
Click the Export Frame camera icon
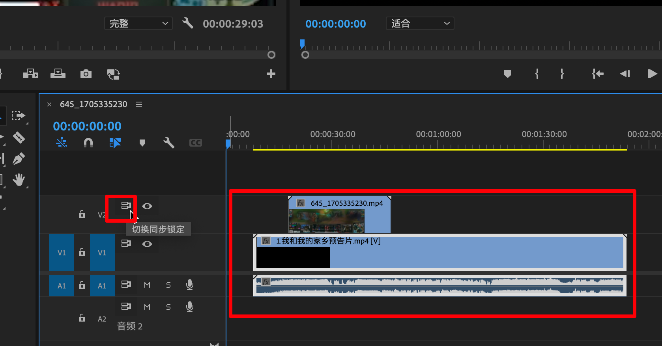(x=86, y=74)
